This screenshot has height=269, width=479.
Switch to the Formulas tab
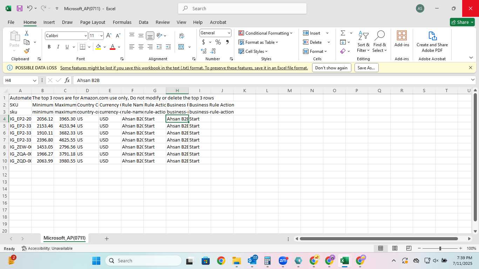coord(122,22)
